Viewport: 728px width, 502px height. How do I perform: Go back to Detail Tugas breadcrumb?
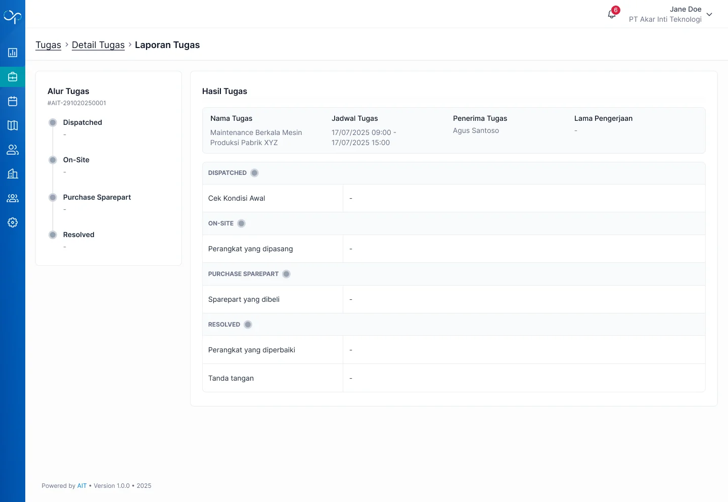click(x=98, y=45)
